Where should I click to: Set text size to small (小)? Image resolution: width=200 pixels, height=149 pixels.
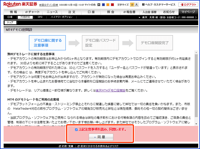pos(132,5)
